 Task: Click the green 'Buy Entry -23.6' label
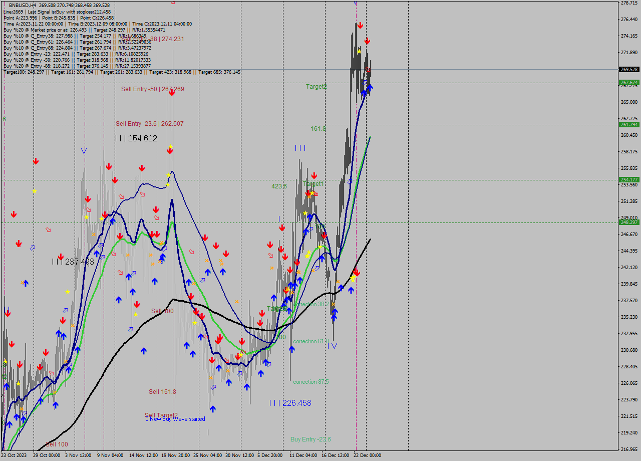click(x=310, y=439)
